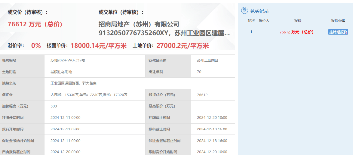Click 报名截止时间 value 2024-12-18 16:00
The width and height of the screenshot is (353, 155).
click(212, 129)
